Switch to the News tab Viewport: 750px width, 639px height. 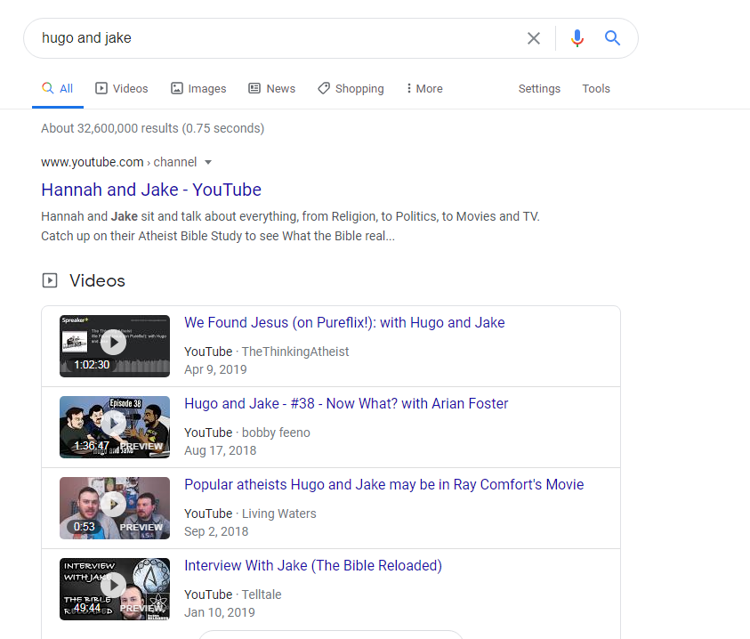(x=271, y=88)
